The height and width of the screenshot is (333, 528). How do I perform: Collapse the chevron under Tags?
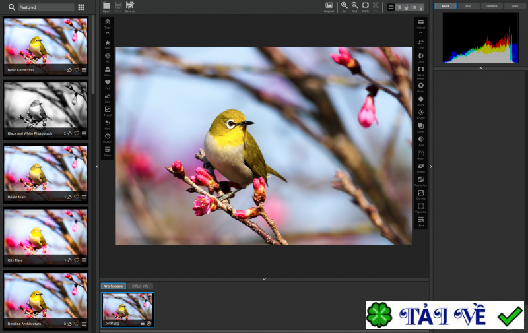coord(108,32)
